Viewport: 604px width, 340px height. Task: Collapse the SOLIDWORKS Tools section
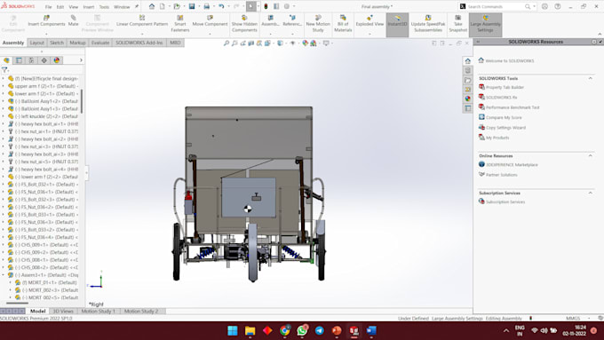tap(590, 78)
